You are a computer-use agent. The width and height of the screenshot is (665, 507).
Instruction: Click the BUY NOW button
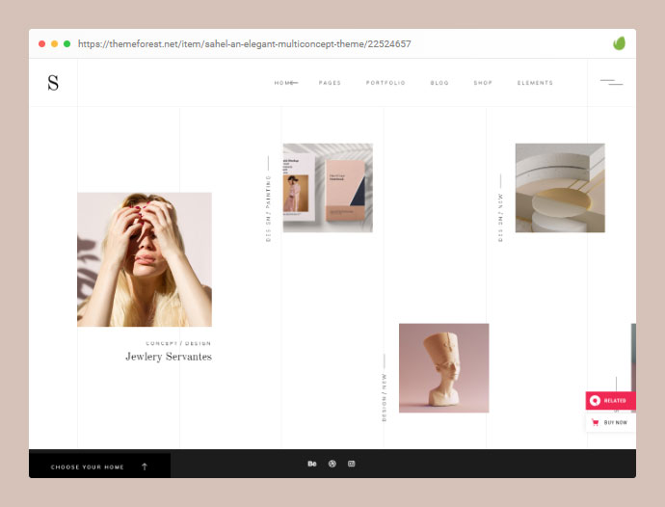click(x=611, y=422)
